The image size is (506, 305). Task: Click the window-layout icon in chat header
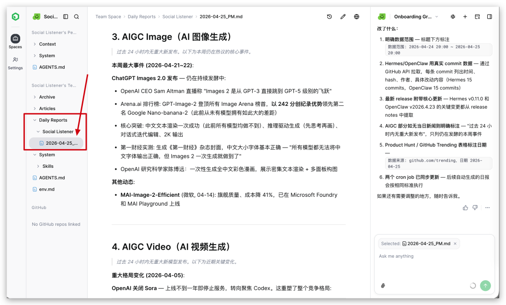click(x=477, y=16)
